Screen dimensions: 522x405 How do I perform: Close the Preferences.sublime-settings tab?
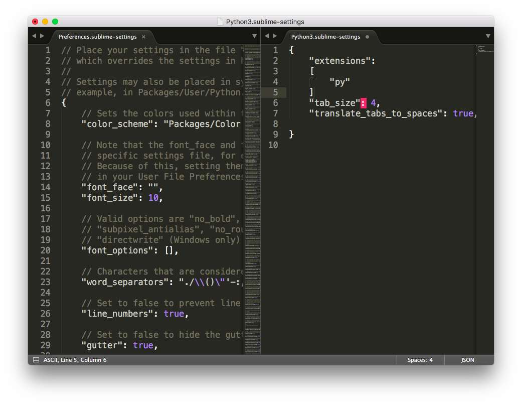pyautogui.click(x=143, y=37)
